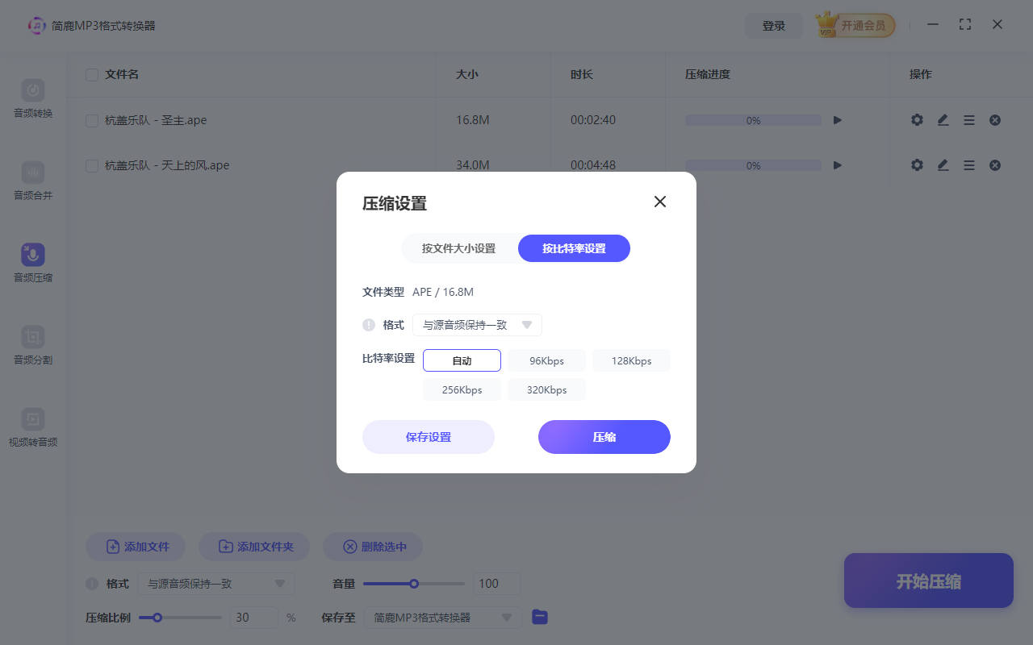Check the checkbox for 杭盖乐队 - 圣主.ape
The height and width of the screenshot is (645, 1033).
coord(91,119)
